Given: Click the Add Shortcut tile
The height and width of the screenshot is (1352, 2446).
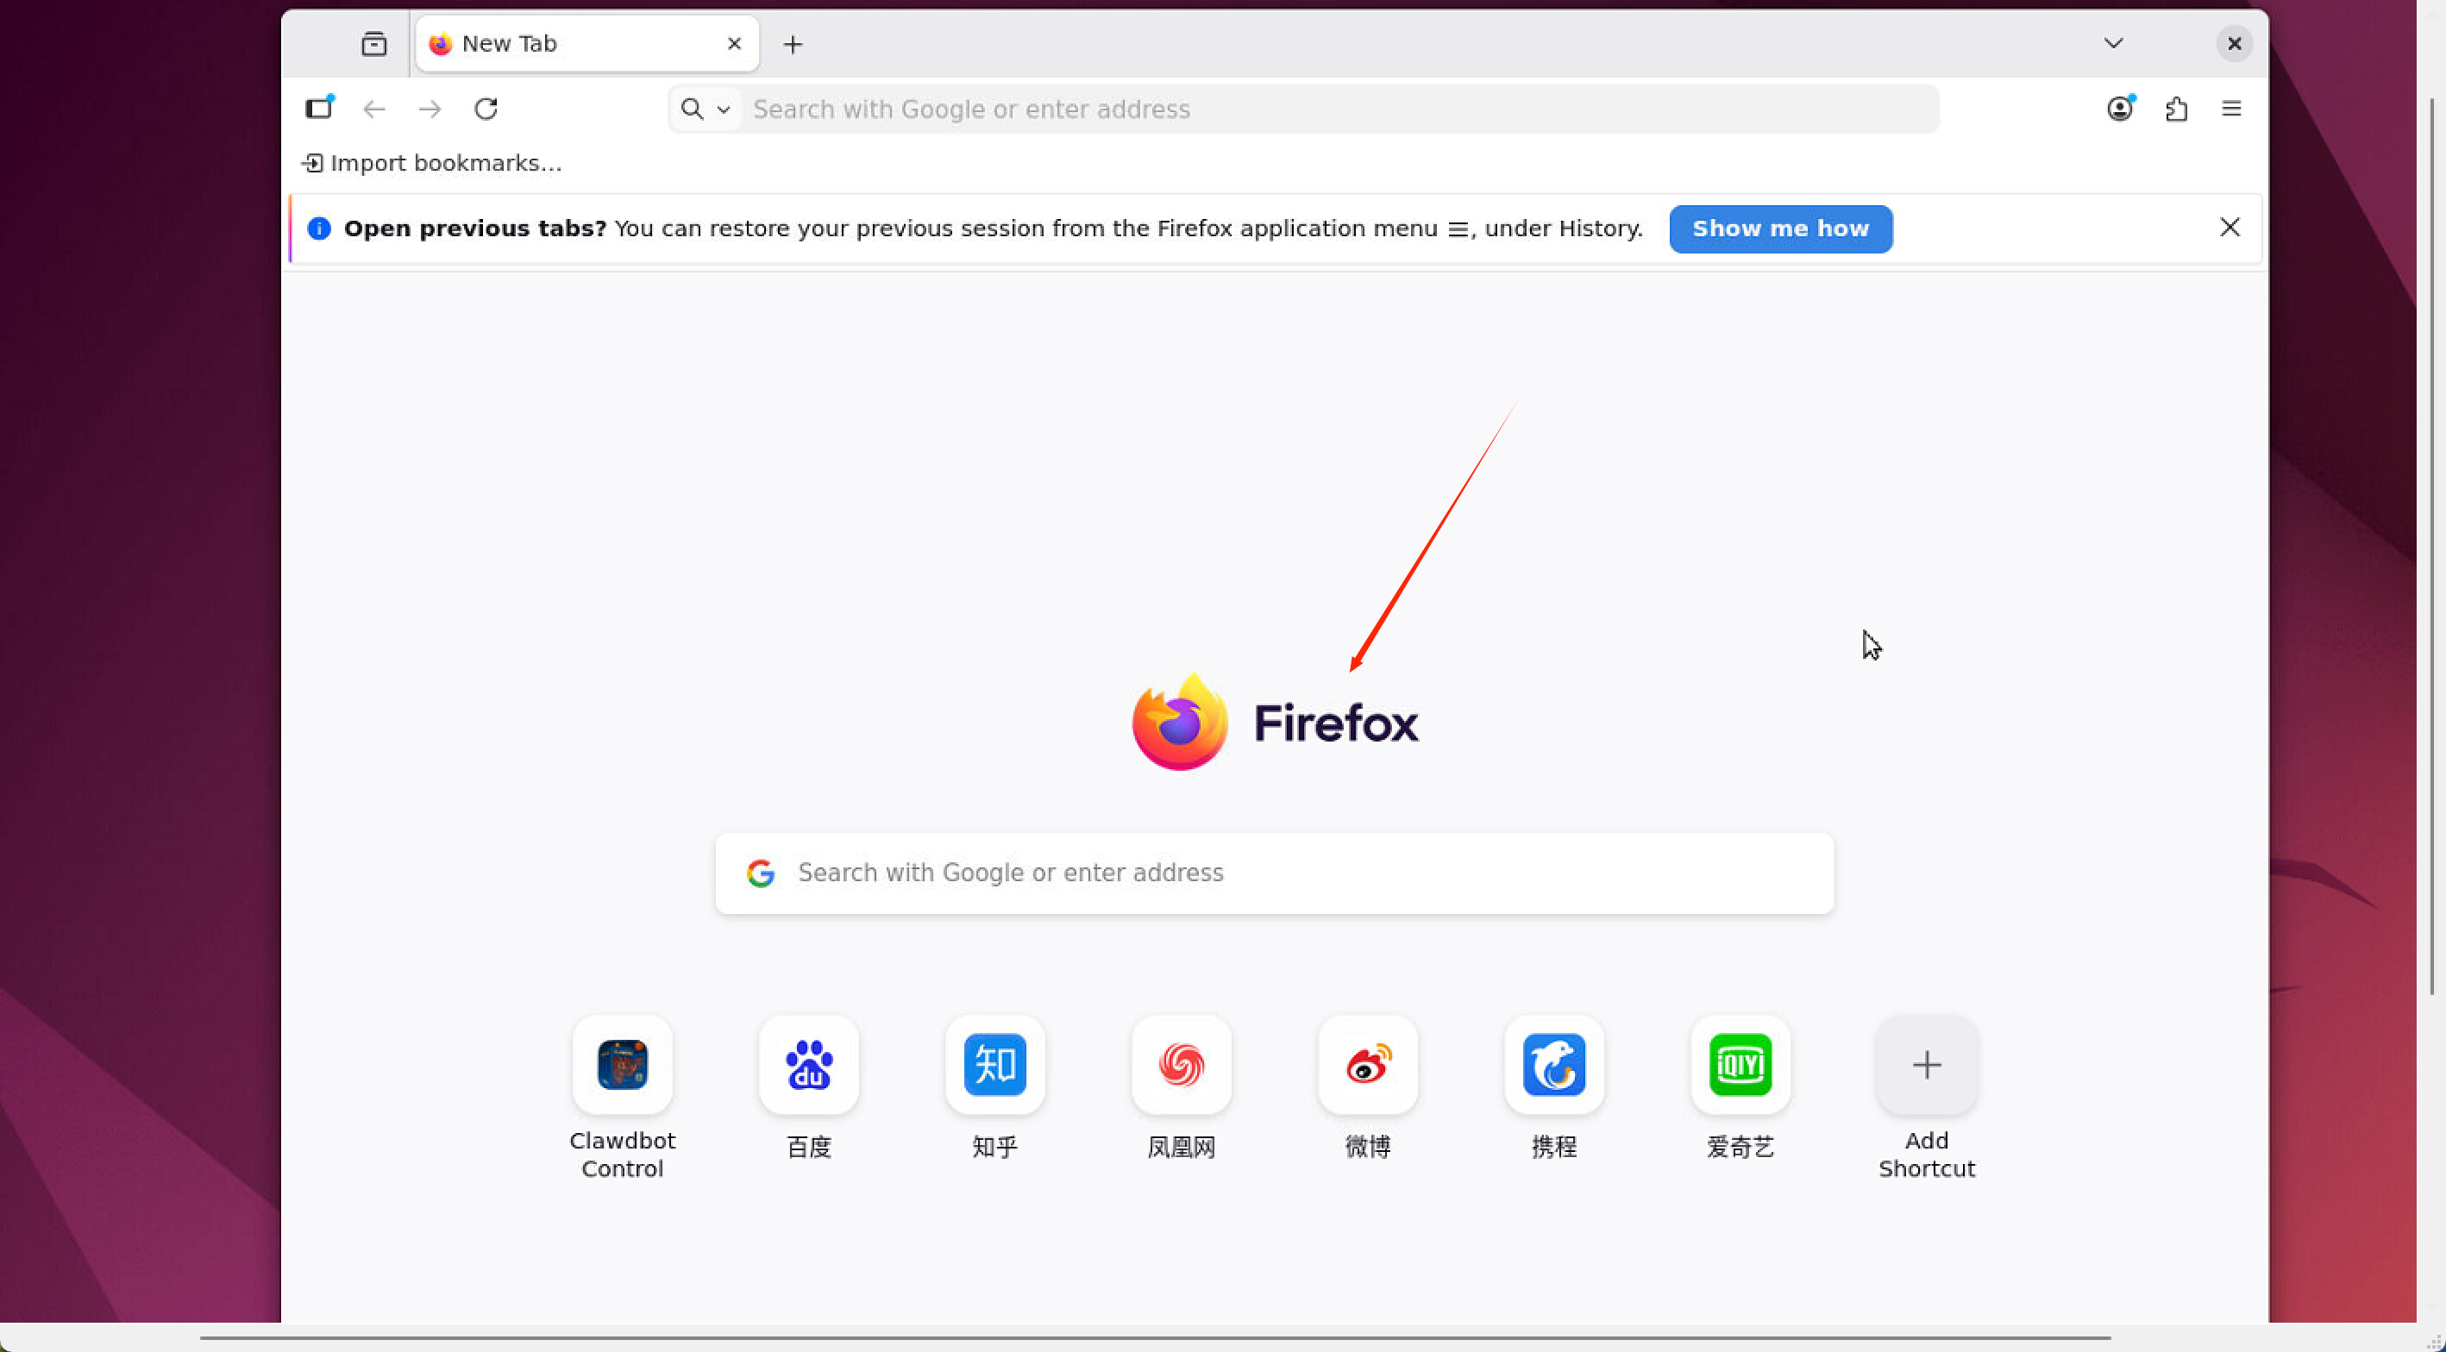Looking at the screenshot, I should (x=1926, y=1064).
